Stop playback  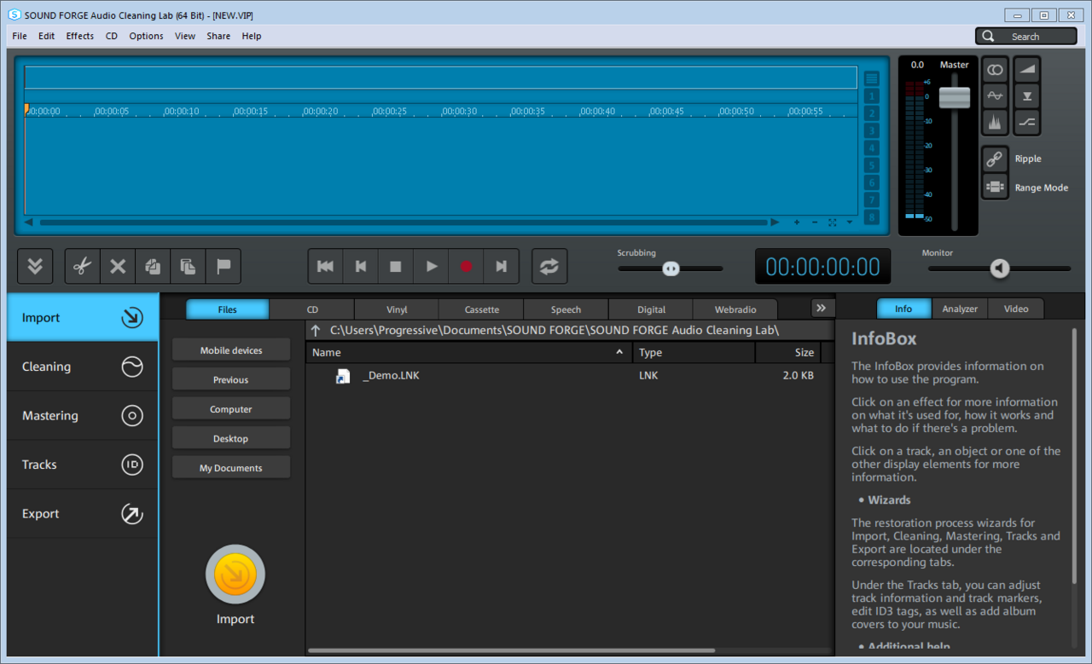tap(396, 267)
